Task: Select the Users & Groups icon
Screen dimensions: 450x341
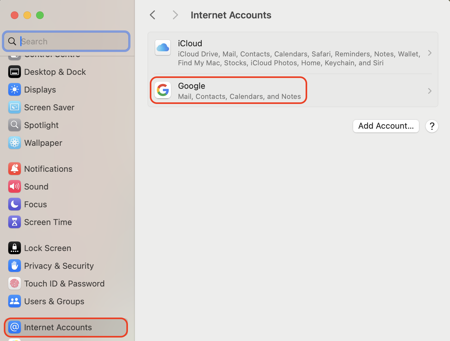Action: tap(15, 301)
